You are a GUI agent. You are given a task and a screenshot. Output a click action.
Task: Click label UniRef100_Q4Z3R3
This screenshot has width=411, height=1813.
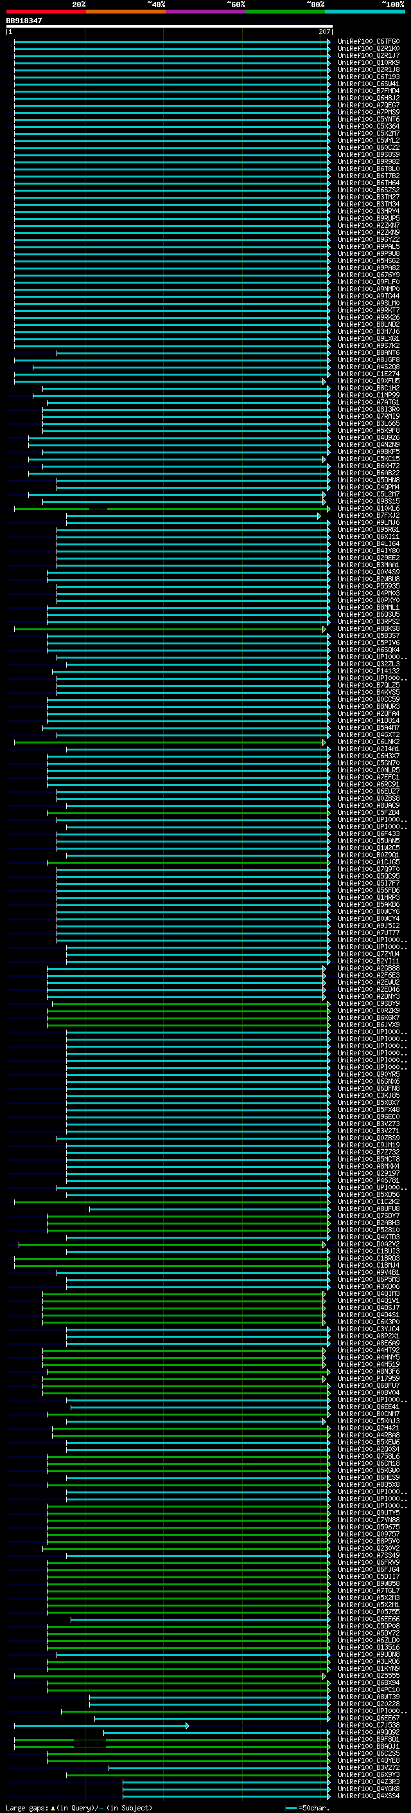click(368, 1781)
